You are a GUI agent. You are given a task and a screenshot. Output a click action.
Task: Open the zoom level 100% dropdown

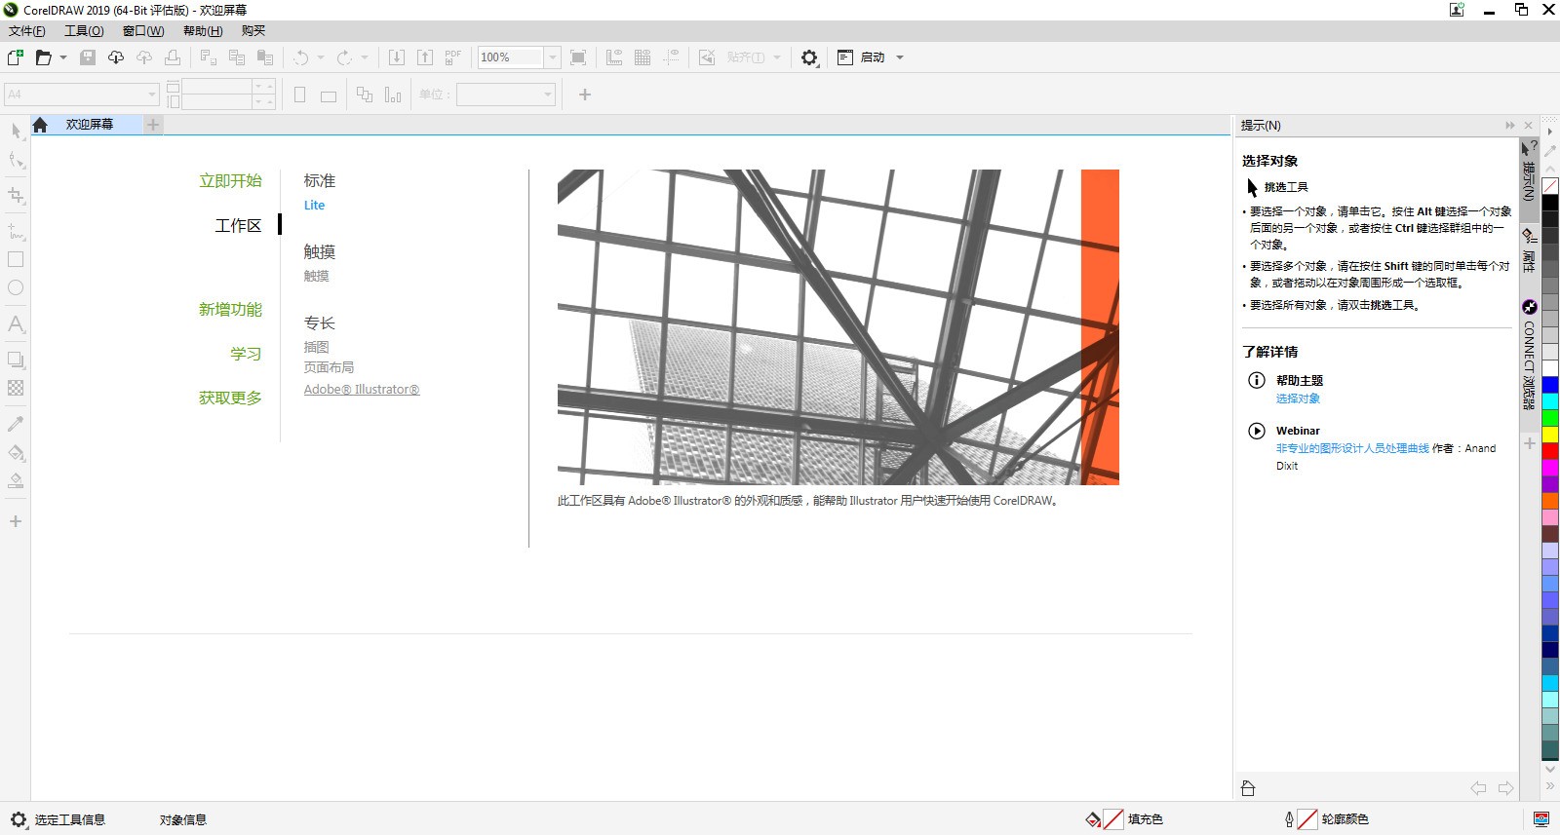(552, 57)
